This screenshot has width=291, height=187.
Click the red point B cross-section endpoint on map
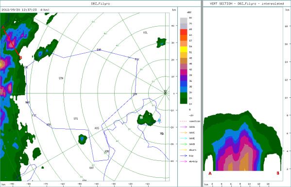click(20, 58)
